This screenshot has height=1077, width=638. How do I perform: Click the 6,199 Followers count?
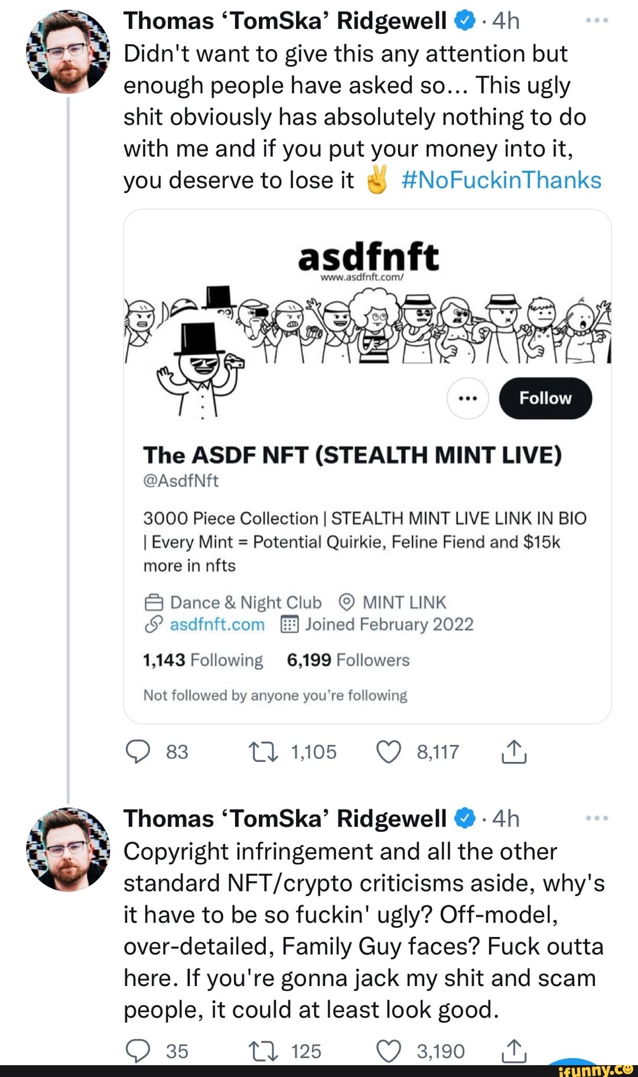click(347, 660)
